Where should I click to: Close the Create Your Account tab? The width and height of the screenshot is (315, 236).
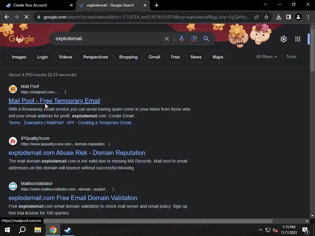71,5
